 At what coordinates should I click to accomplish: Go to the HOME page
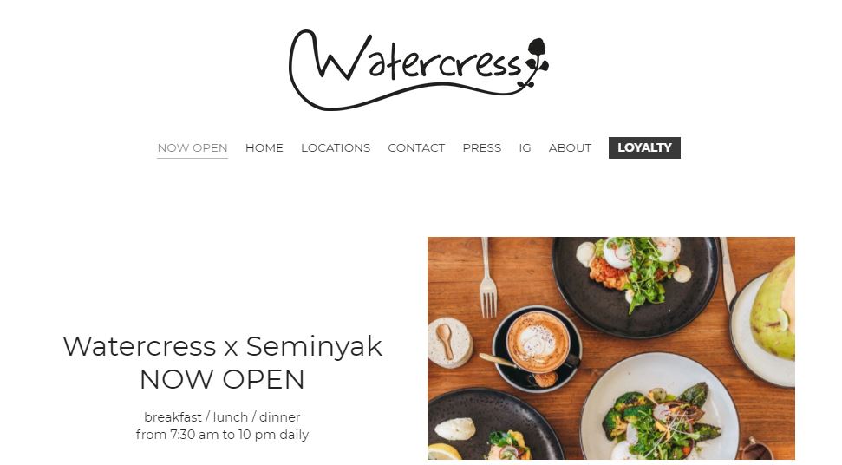264,147
